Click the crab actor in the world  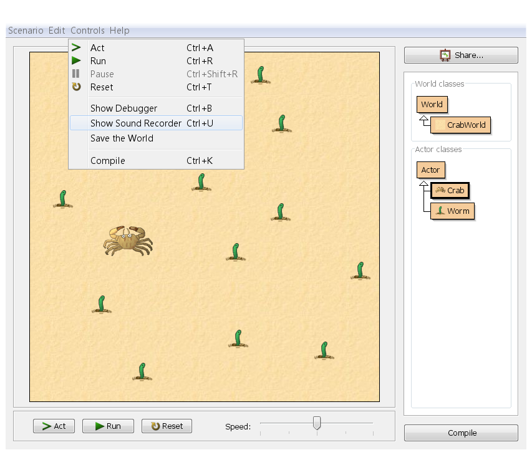(128, 240)
